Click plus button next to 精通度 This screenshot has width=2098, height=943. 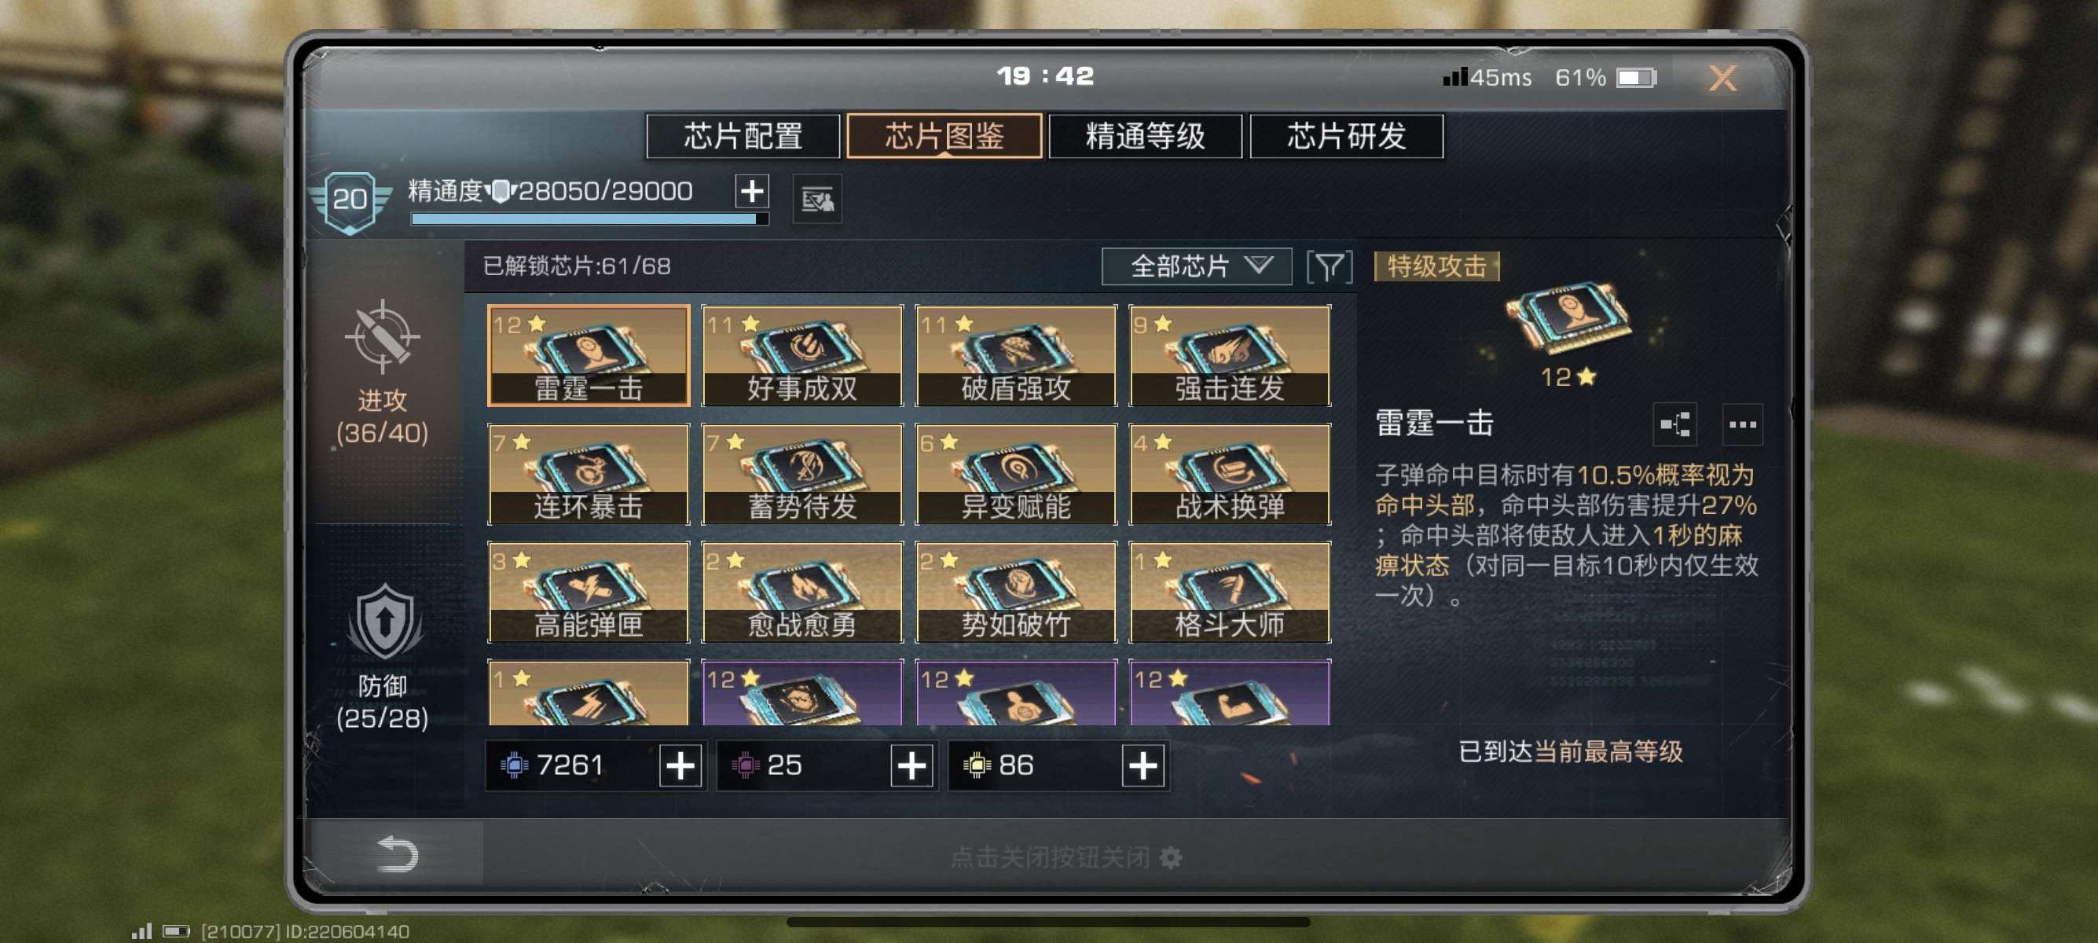751,192
